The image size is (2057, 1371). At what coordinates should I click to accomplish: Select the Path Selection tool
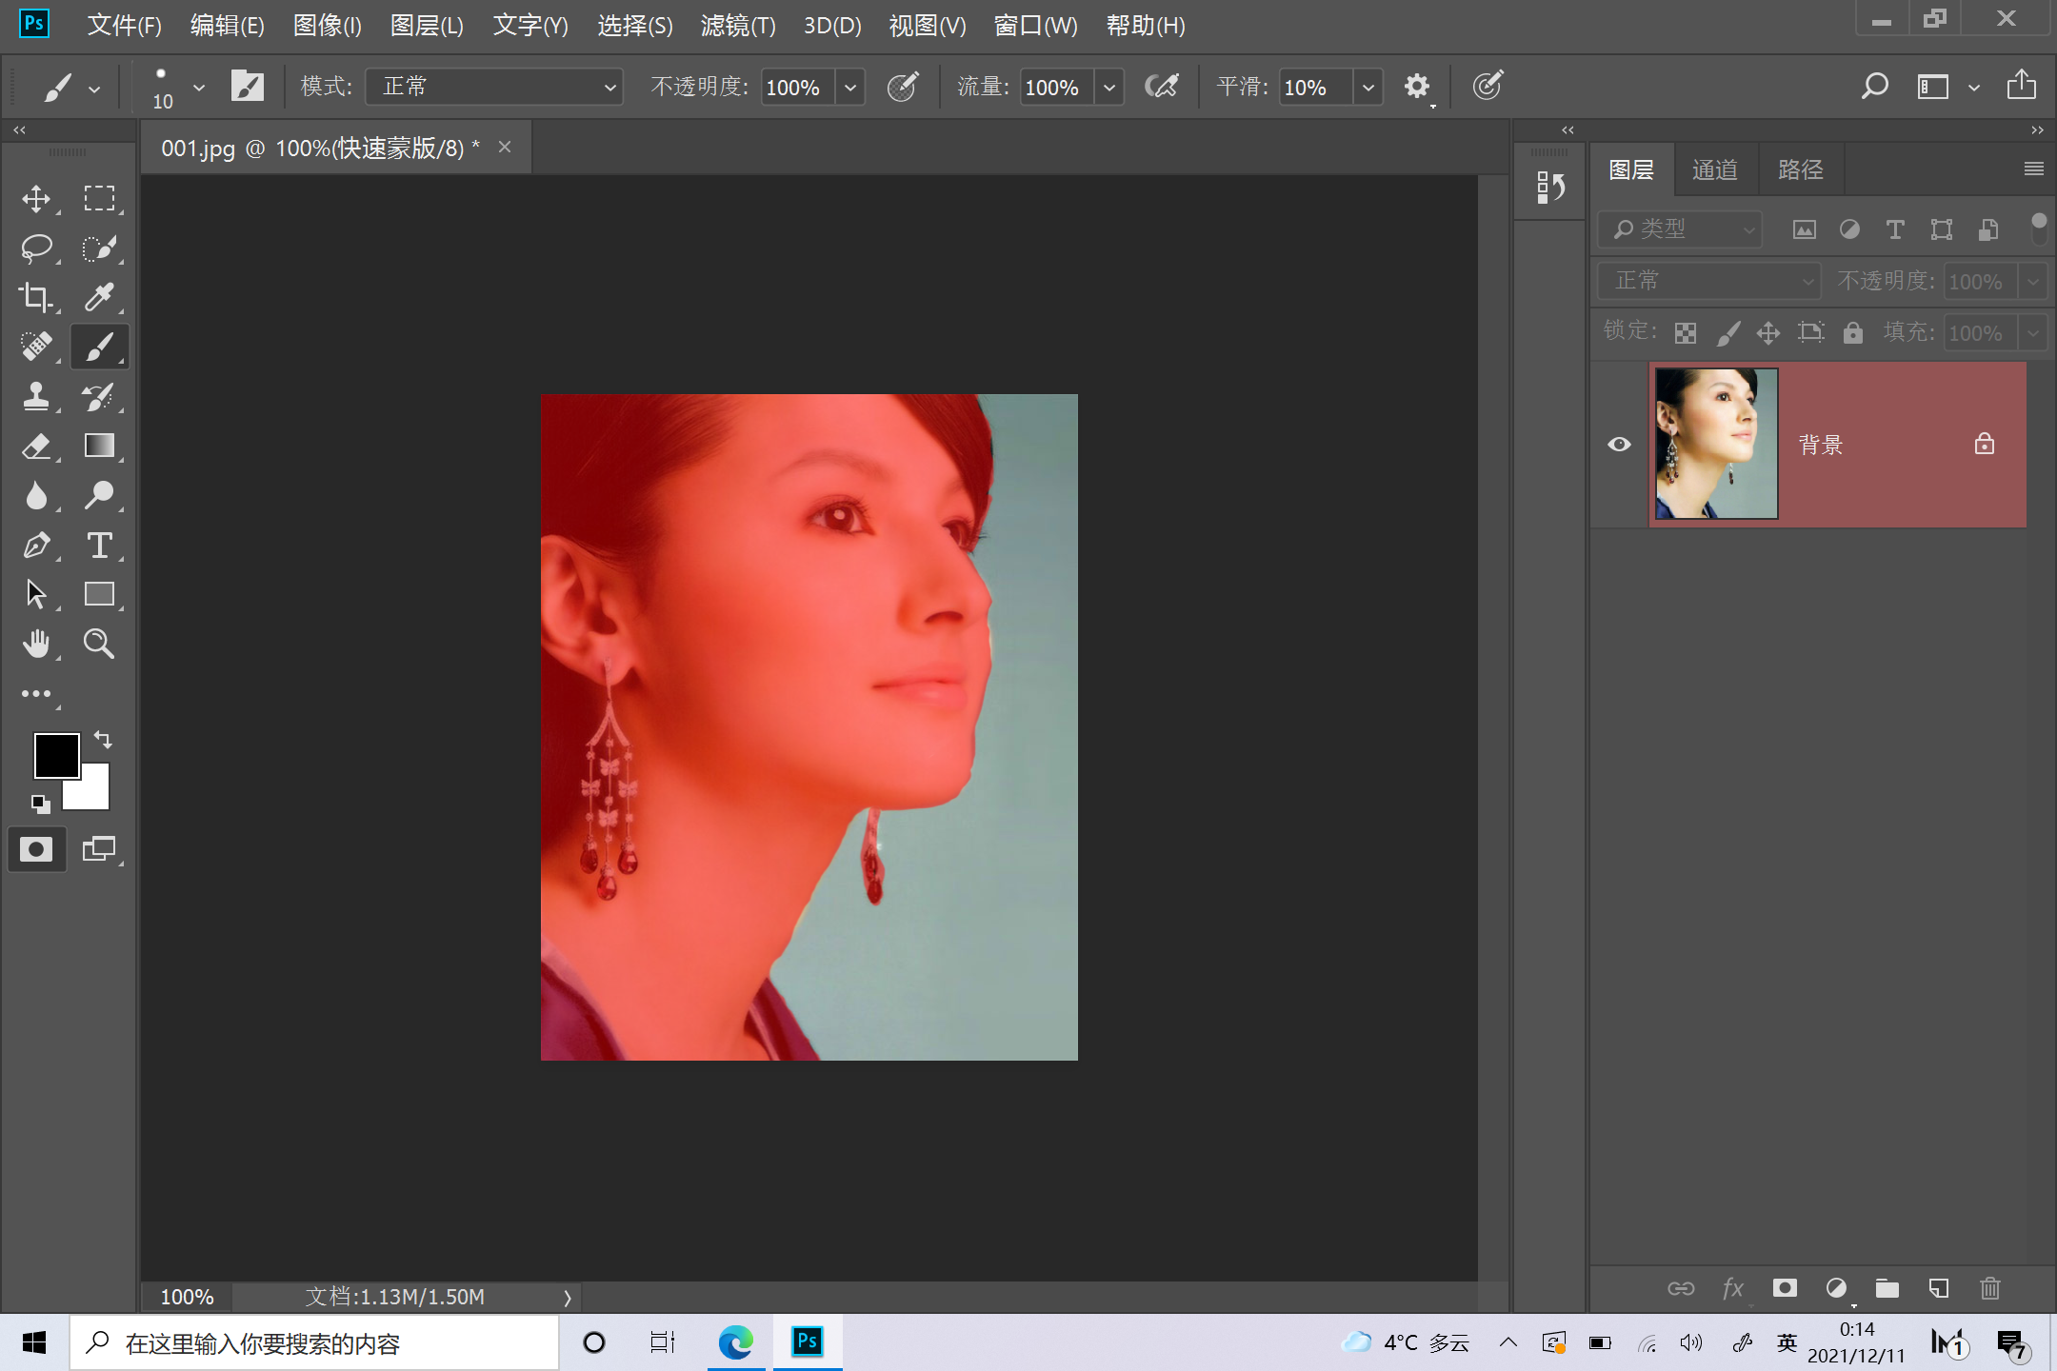point(36,594)
